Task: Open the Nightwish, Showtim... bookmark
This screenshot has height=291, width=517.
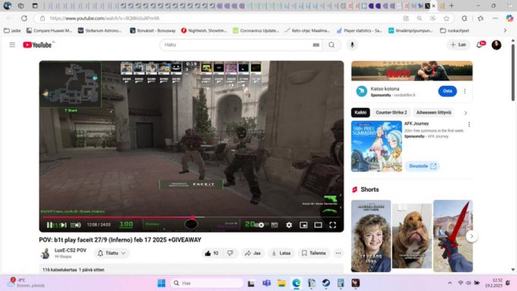Action: (x=204, y=30)
